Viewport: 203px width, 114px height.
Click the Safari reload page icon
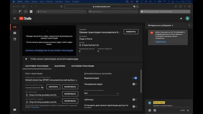point(137,6)
